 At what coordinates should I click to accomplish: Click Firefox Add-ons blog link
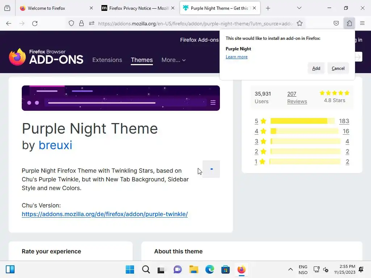200,40
